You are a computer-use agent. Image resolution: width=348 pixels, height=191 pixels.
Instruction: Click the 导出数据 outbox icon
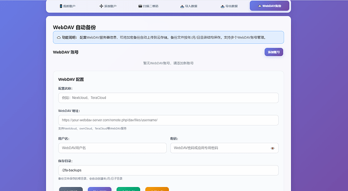pyautogui.click(x=222, y=6)
